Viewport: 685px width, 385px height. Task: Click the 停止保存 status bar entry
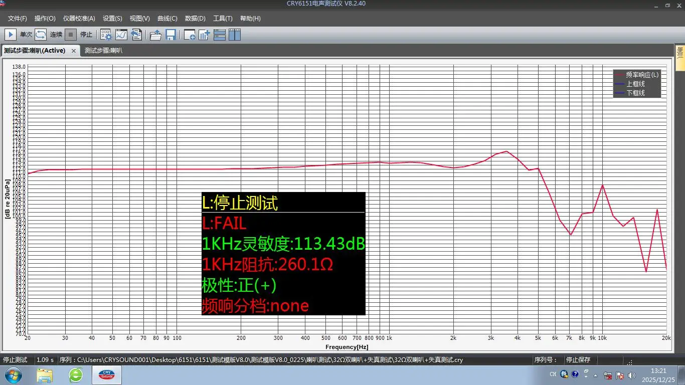coord(578,360)
